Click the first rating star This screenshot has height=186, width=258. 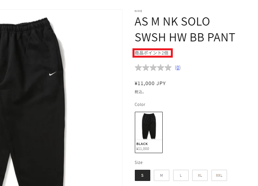(x=138, y=68)
